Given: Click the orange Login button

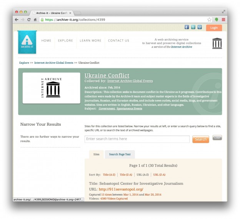Looking at the screenshot, I should click(x=214, y=28).
